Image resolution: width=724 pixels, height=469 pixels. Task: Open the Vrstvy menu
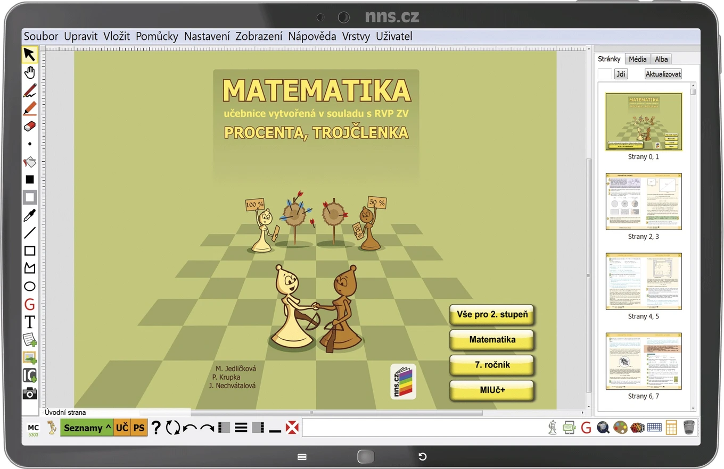pyautogui.click(x=356, y=37)
